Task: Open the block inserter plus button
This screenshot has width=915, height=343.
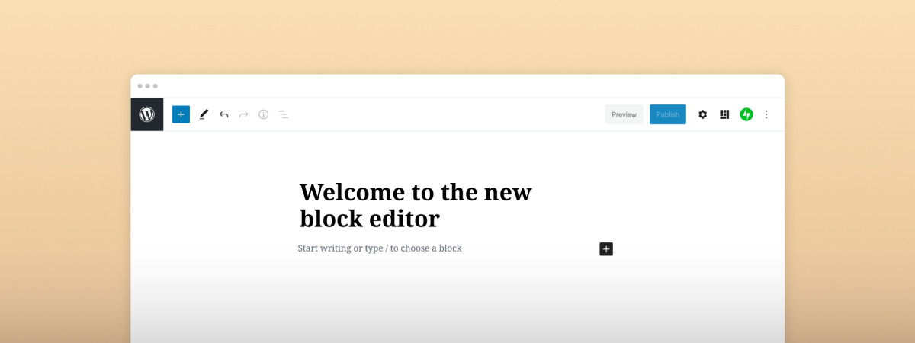Action: [x=181, y=114]
